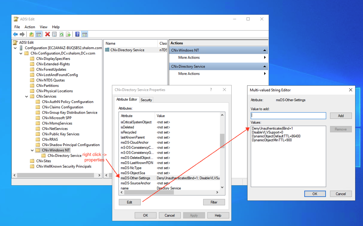Viewport: 363px width, 226px height.
Task: Toggle Show/Hide Console Tree toolbar icon
Action: (x=39, y=34)
